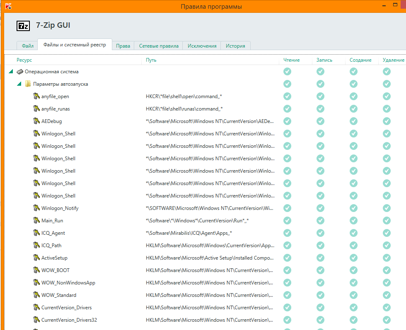This screenshot has width=406, height=330.
Task: Click the registry icon of anyfile_open
Action: 36,96
